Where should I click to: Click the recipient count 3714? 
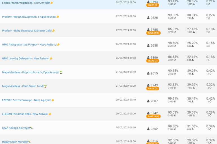point(154,141)
